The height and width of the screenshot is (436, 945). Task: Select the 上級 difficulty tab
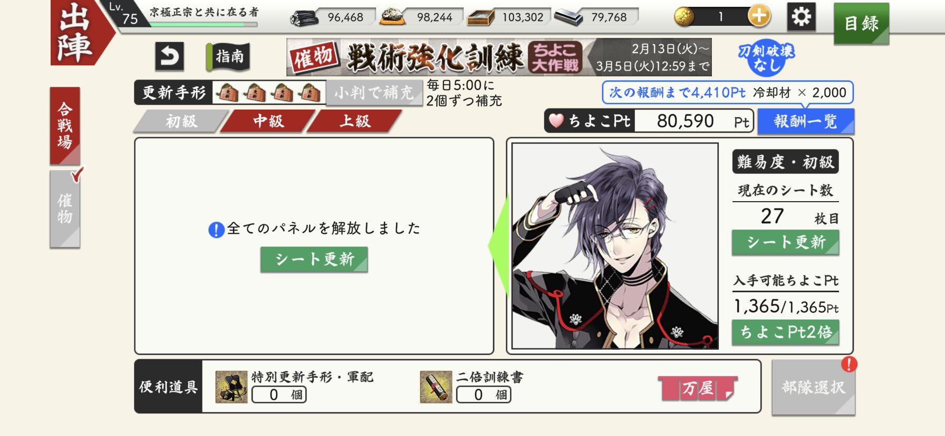(355, 121)
